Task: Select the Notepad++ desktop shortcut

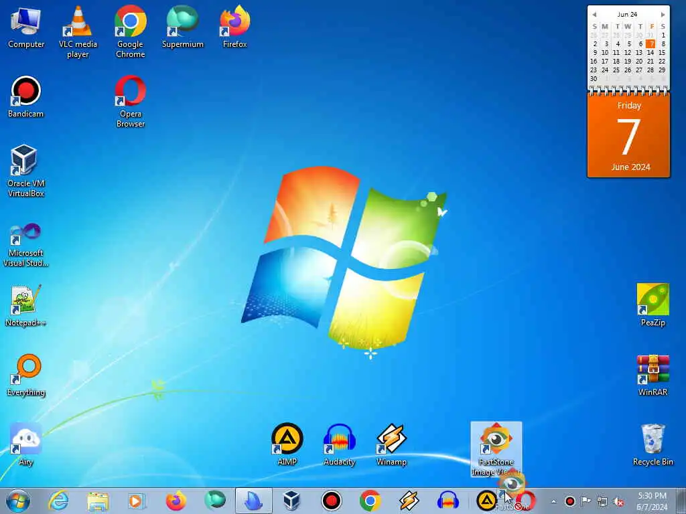Action: click(x=26, y=305)
